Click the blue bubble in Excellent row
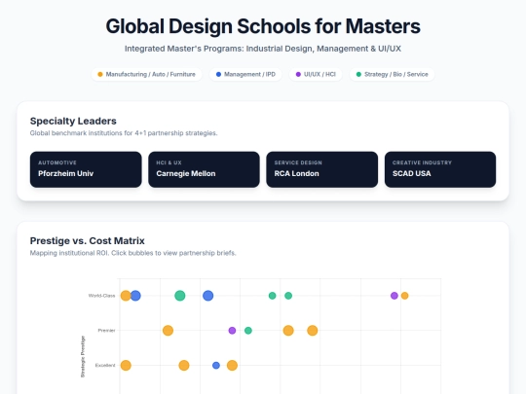Image resolution: width=526 pixels, height=394 pixels. tap(216, 365)
